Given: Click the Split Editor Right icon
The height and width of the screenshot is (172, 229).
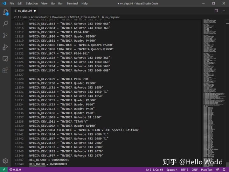Looking at the screenshot, I should tap(216, 11).
